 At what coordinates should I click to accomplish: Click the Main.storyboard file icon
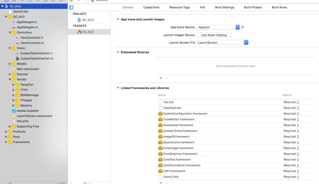click(14, 69)
